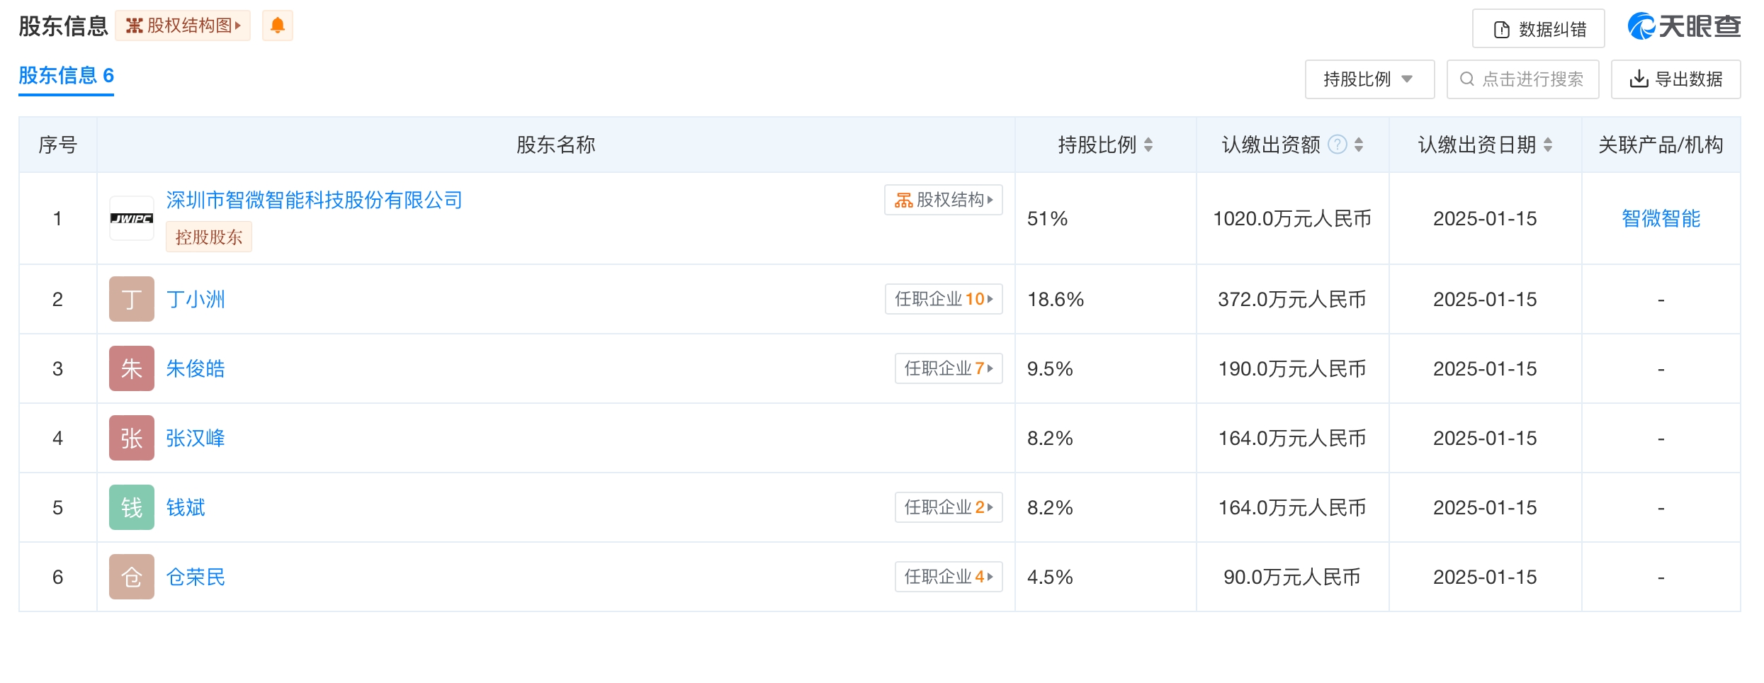This screenshot has height=683, width=1764.
Task: Click the 仓 avatar icon for 仓荣民
Action: pos(132,577)
